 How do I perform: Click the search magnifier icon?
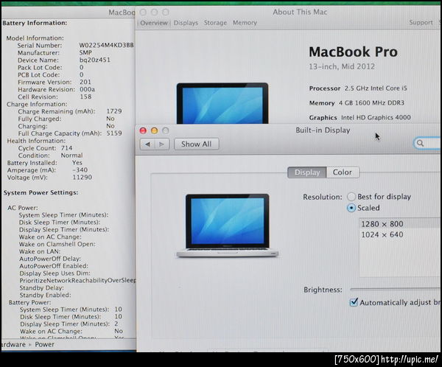click(420, 143)
